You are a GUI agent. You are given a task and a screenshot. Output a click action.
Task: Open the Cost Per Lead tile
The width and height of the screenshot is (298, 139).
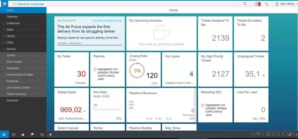[x=251, y=105]
